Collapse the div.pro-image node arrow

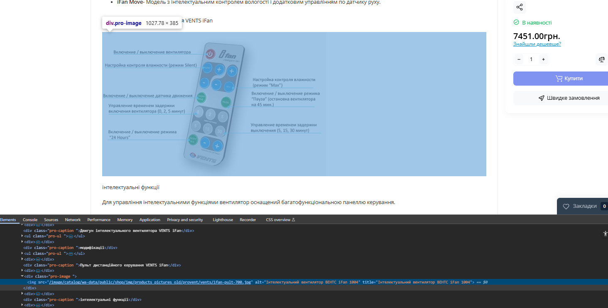pos(22,276)
